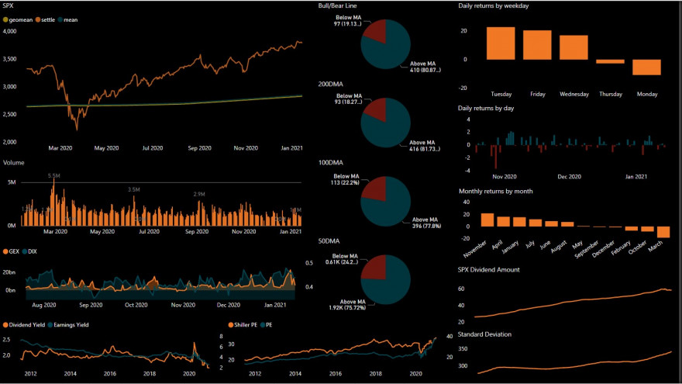Select the January bar in monthly returns

coord(519,222)
